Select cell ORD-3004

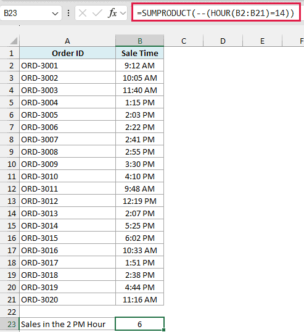67,102
